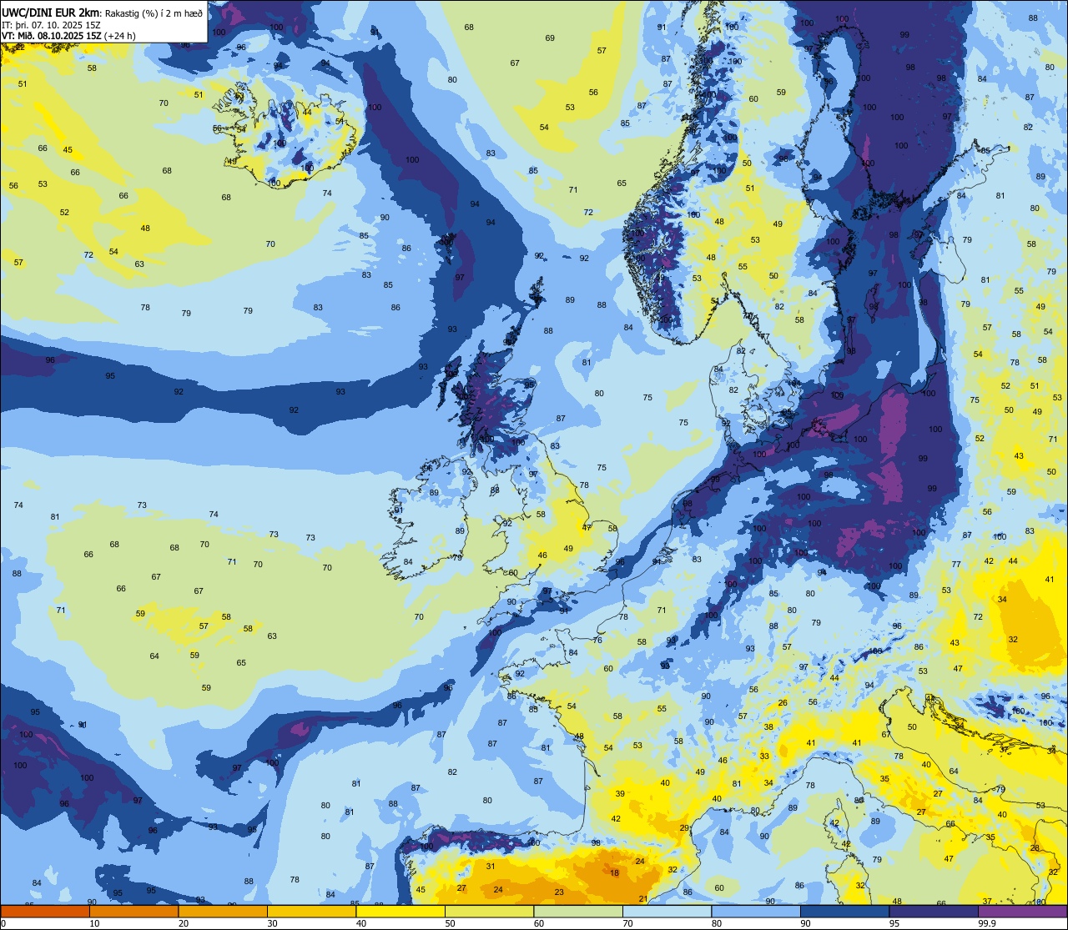
Task: Click the legend tick label 50
Action: click(450, 923)
